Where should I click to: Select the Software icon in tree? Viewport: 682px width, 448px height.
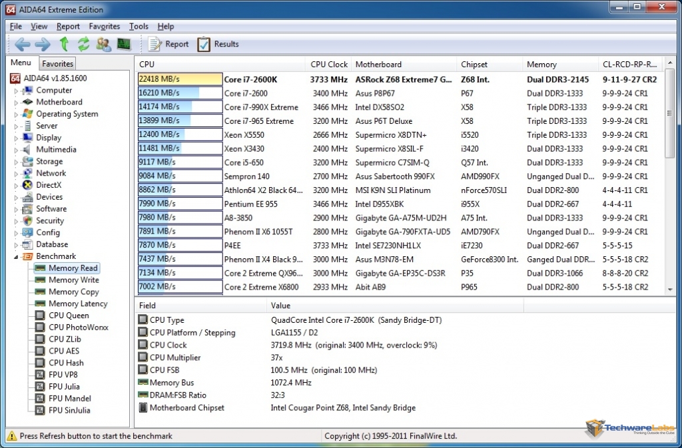[27, 208]
